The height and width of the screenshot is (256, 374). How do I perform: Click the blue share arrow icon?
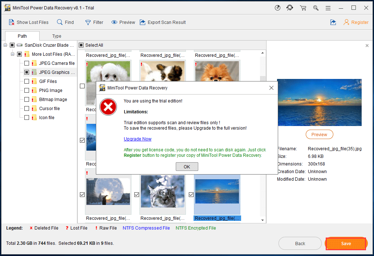[x=333, y=22]
